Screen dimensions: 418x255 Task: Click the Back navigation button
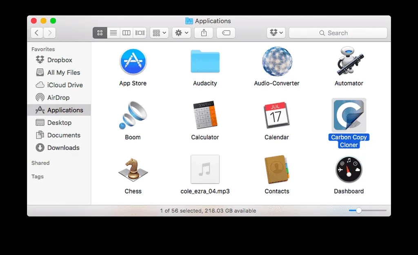37,33
